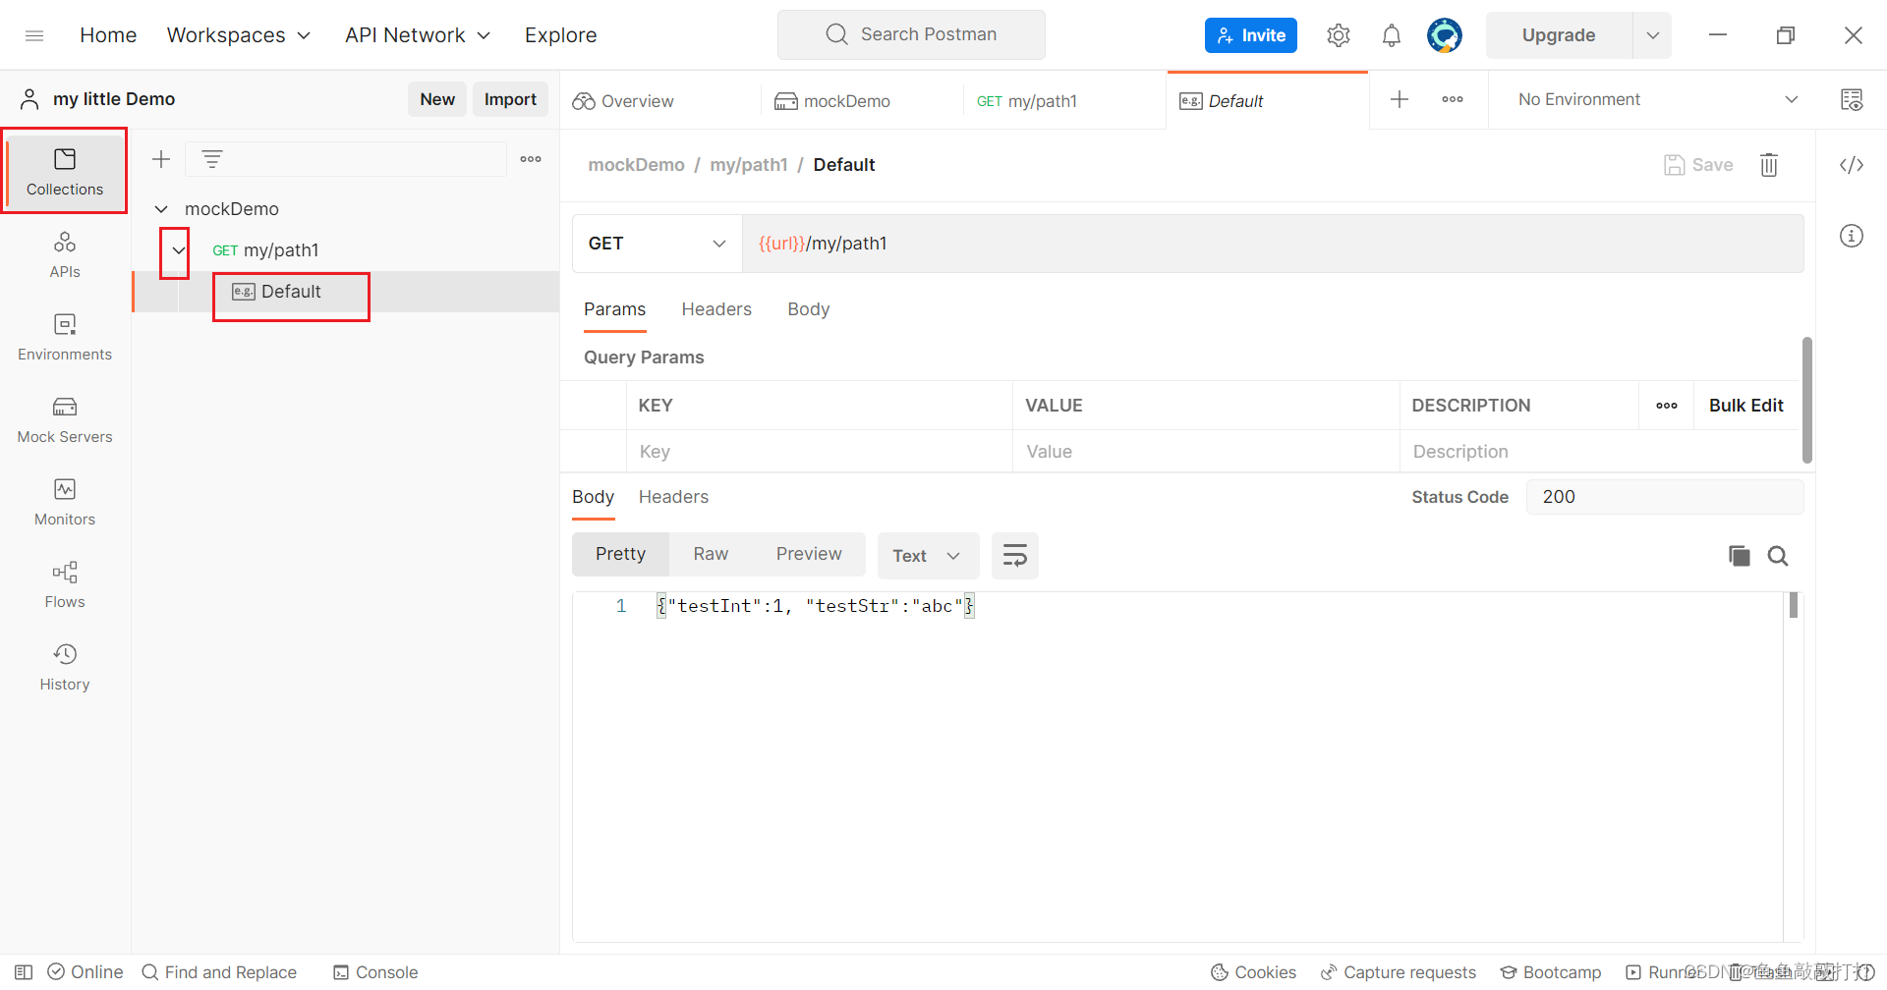The width and height of the screenshot is (1887, 990).
Task: Open notifications bell icon
Action: click(x=1391, y=35)
